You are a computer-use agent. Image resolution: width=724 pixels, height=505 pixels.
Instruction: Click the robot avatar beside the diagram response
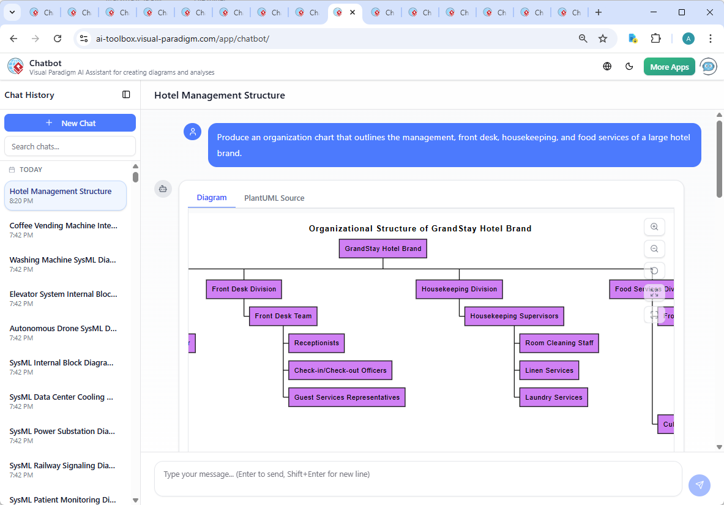(163, 189)
